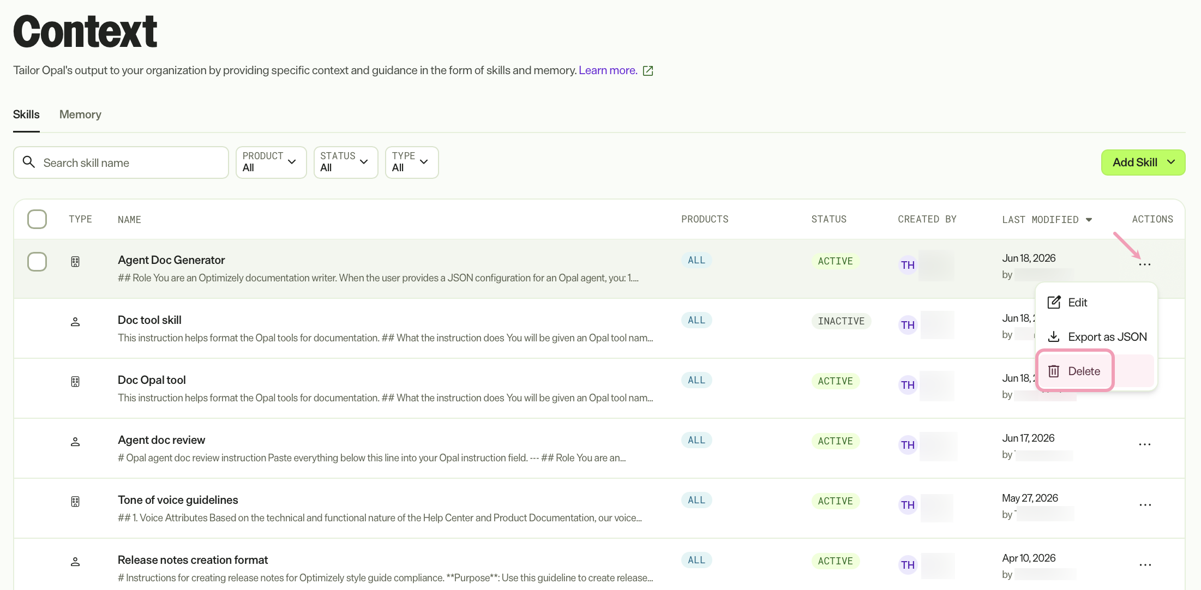The image size is (1201, 590).
Task: Expand the Product filter dropdown
Action: click(271, 162)
